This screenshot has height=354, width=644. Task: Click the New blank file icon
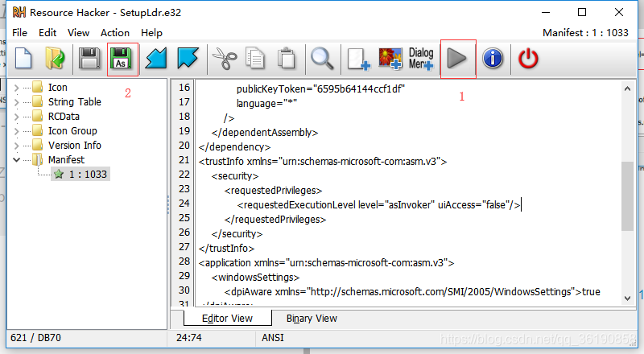click(x=23, y=58)
